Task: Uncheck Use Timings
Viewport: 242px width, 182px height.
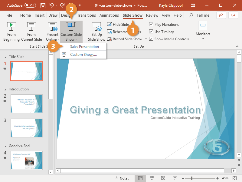Action: [x=152, y=32]
